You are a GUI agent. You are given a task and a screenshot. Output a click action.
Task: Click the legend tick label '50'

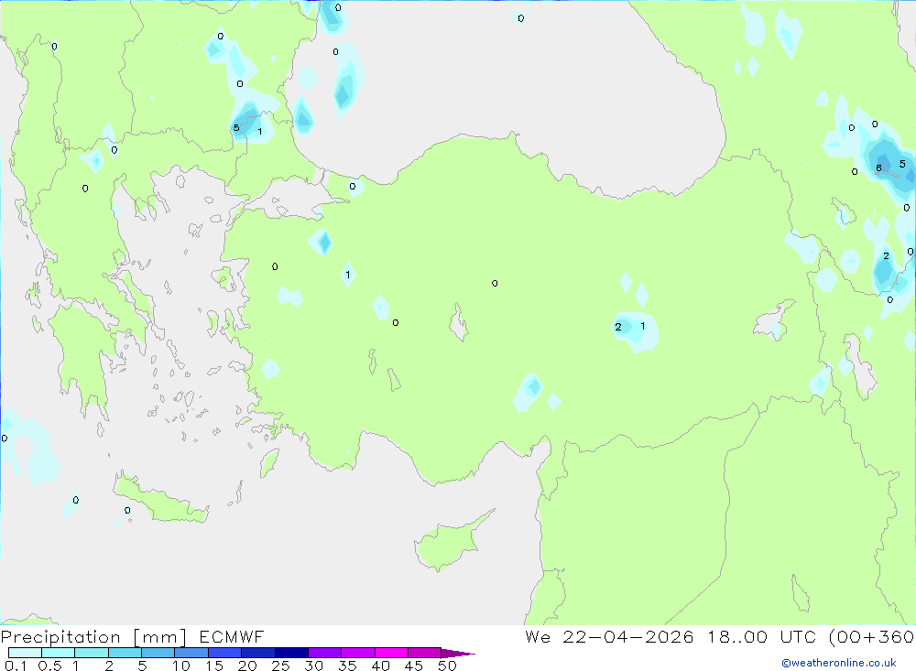pos(447,666)
